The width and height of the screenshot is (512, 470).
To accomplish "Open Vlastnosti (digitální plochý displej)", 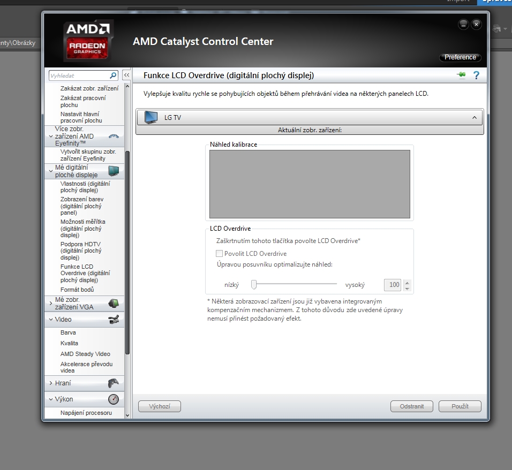I will coord(85,187).
